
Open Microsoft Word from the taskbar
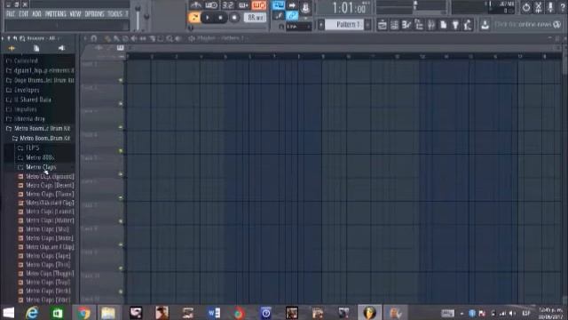[213, 312]
